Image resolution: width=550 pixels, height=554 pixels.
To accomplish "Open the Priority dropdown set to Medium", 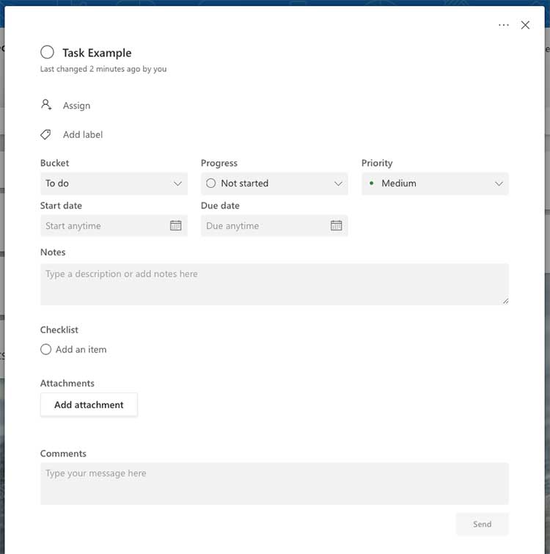I will [435, 183].
